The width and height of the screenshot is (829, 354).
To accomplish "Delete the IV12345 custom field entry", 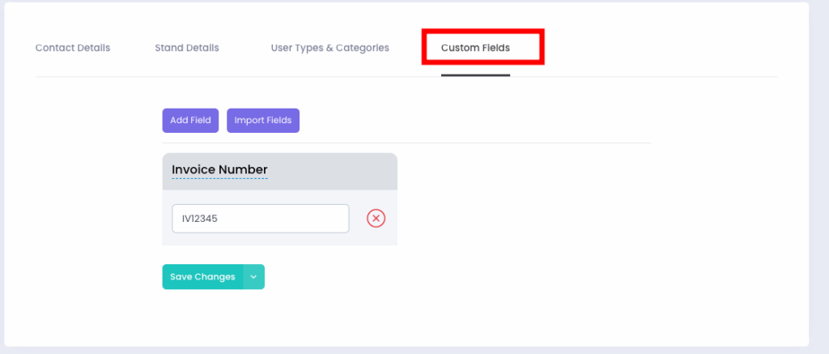I will (376, 218).
